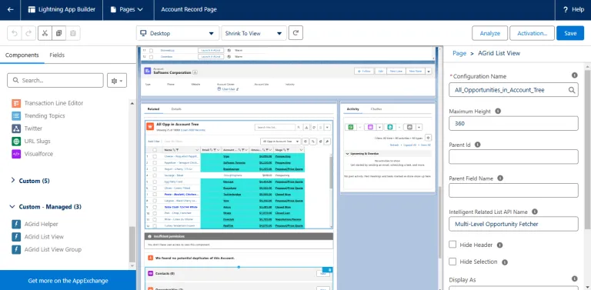Select the Activity tab on canvas
Image resolution: width=591 pixels, height=290 pixels.
point(352,108)
